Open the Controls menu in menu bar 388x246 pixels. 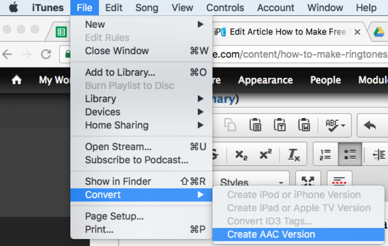[225, 8]
